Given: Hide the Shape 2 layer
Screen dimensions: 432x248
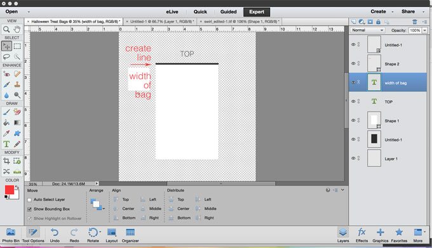Looking at the screenshot, I should click(x=353, y=63).
